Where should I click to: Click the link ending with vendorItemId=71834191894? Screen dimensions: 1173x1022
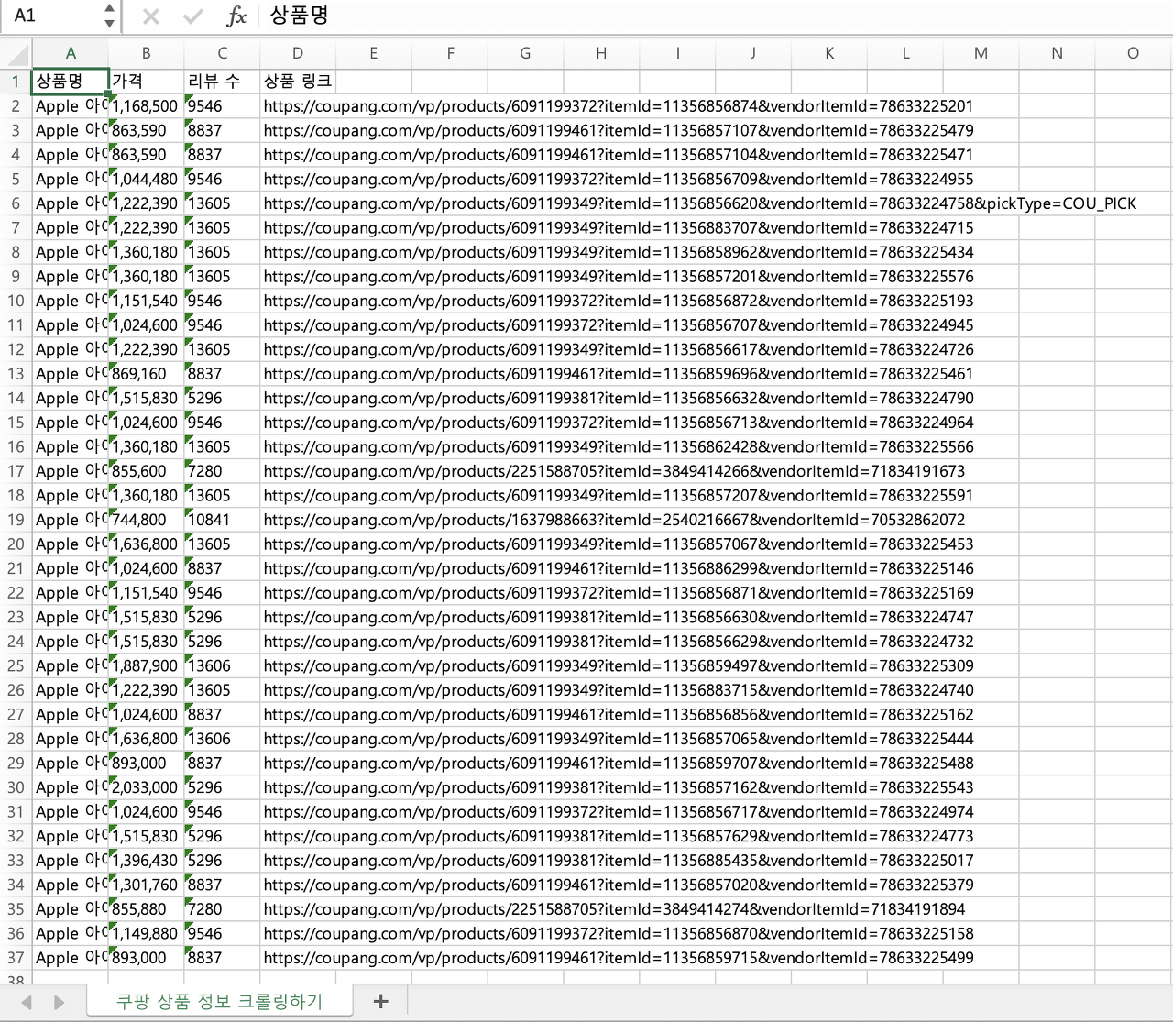tap(614, 909)
